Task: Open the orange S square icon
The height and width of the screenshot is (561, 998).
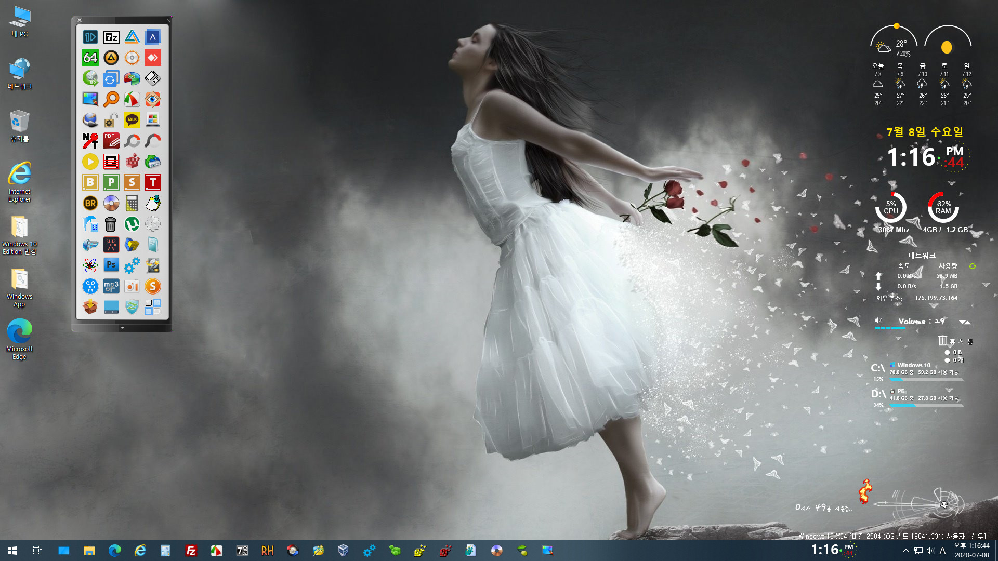Action: pyautogui.click(x=132, y=182)
